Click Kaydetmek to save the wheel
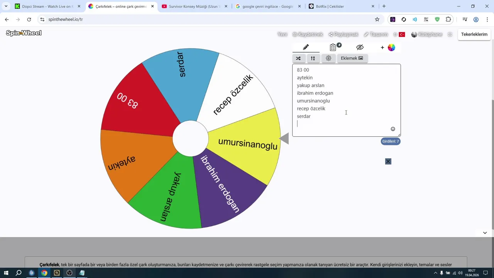Screen dimensions: 494x278 point(308,34)
